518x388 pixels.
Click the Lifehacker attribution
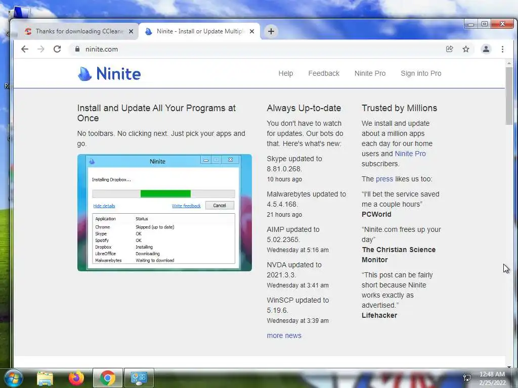coord(379,315)
